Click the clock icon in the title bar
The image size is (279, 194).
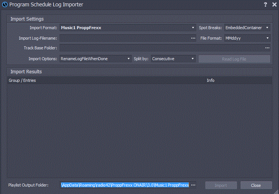pyautogui.click(x=5, y=4)
